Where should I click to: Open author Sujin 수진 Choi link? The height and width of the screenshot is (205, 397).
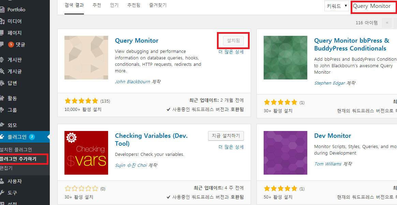pos(131,165)
